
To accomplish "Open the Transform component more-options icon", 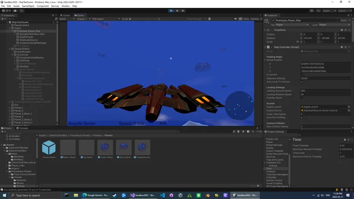I will tap(349, 30).
